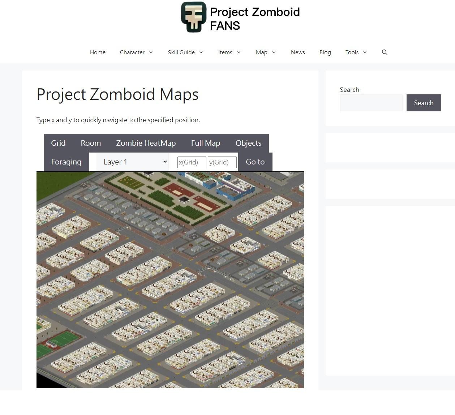Click the sidebar search text box

point(371,103)
